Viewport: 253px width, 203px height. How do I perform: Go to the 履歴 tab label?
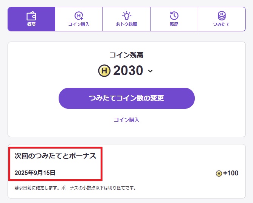[174, 25]
